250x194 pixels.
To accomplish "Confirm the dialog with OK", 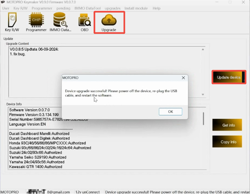I will coord(171,111).
